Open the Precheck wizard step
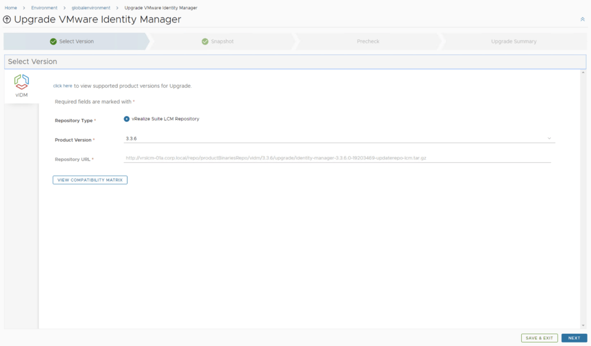This screenshot has width=591, height=346. click(x=368, y=42)
